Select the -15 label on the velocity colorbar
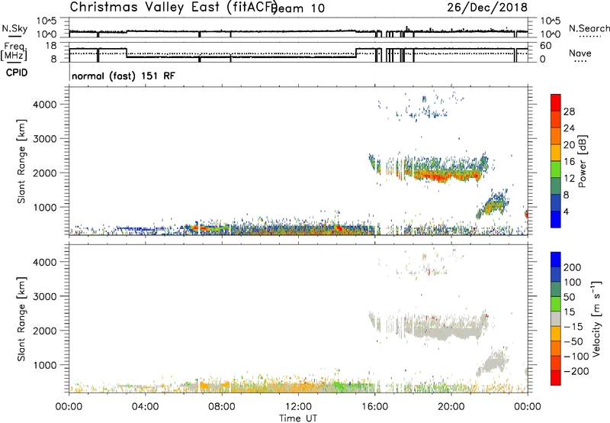610x423 pixels. pyautogui.click(x=573, y=327)
